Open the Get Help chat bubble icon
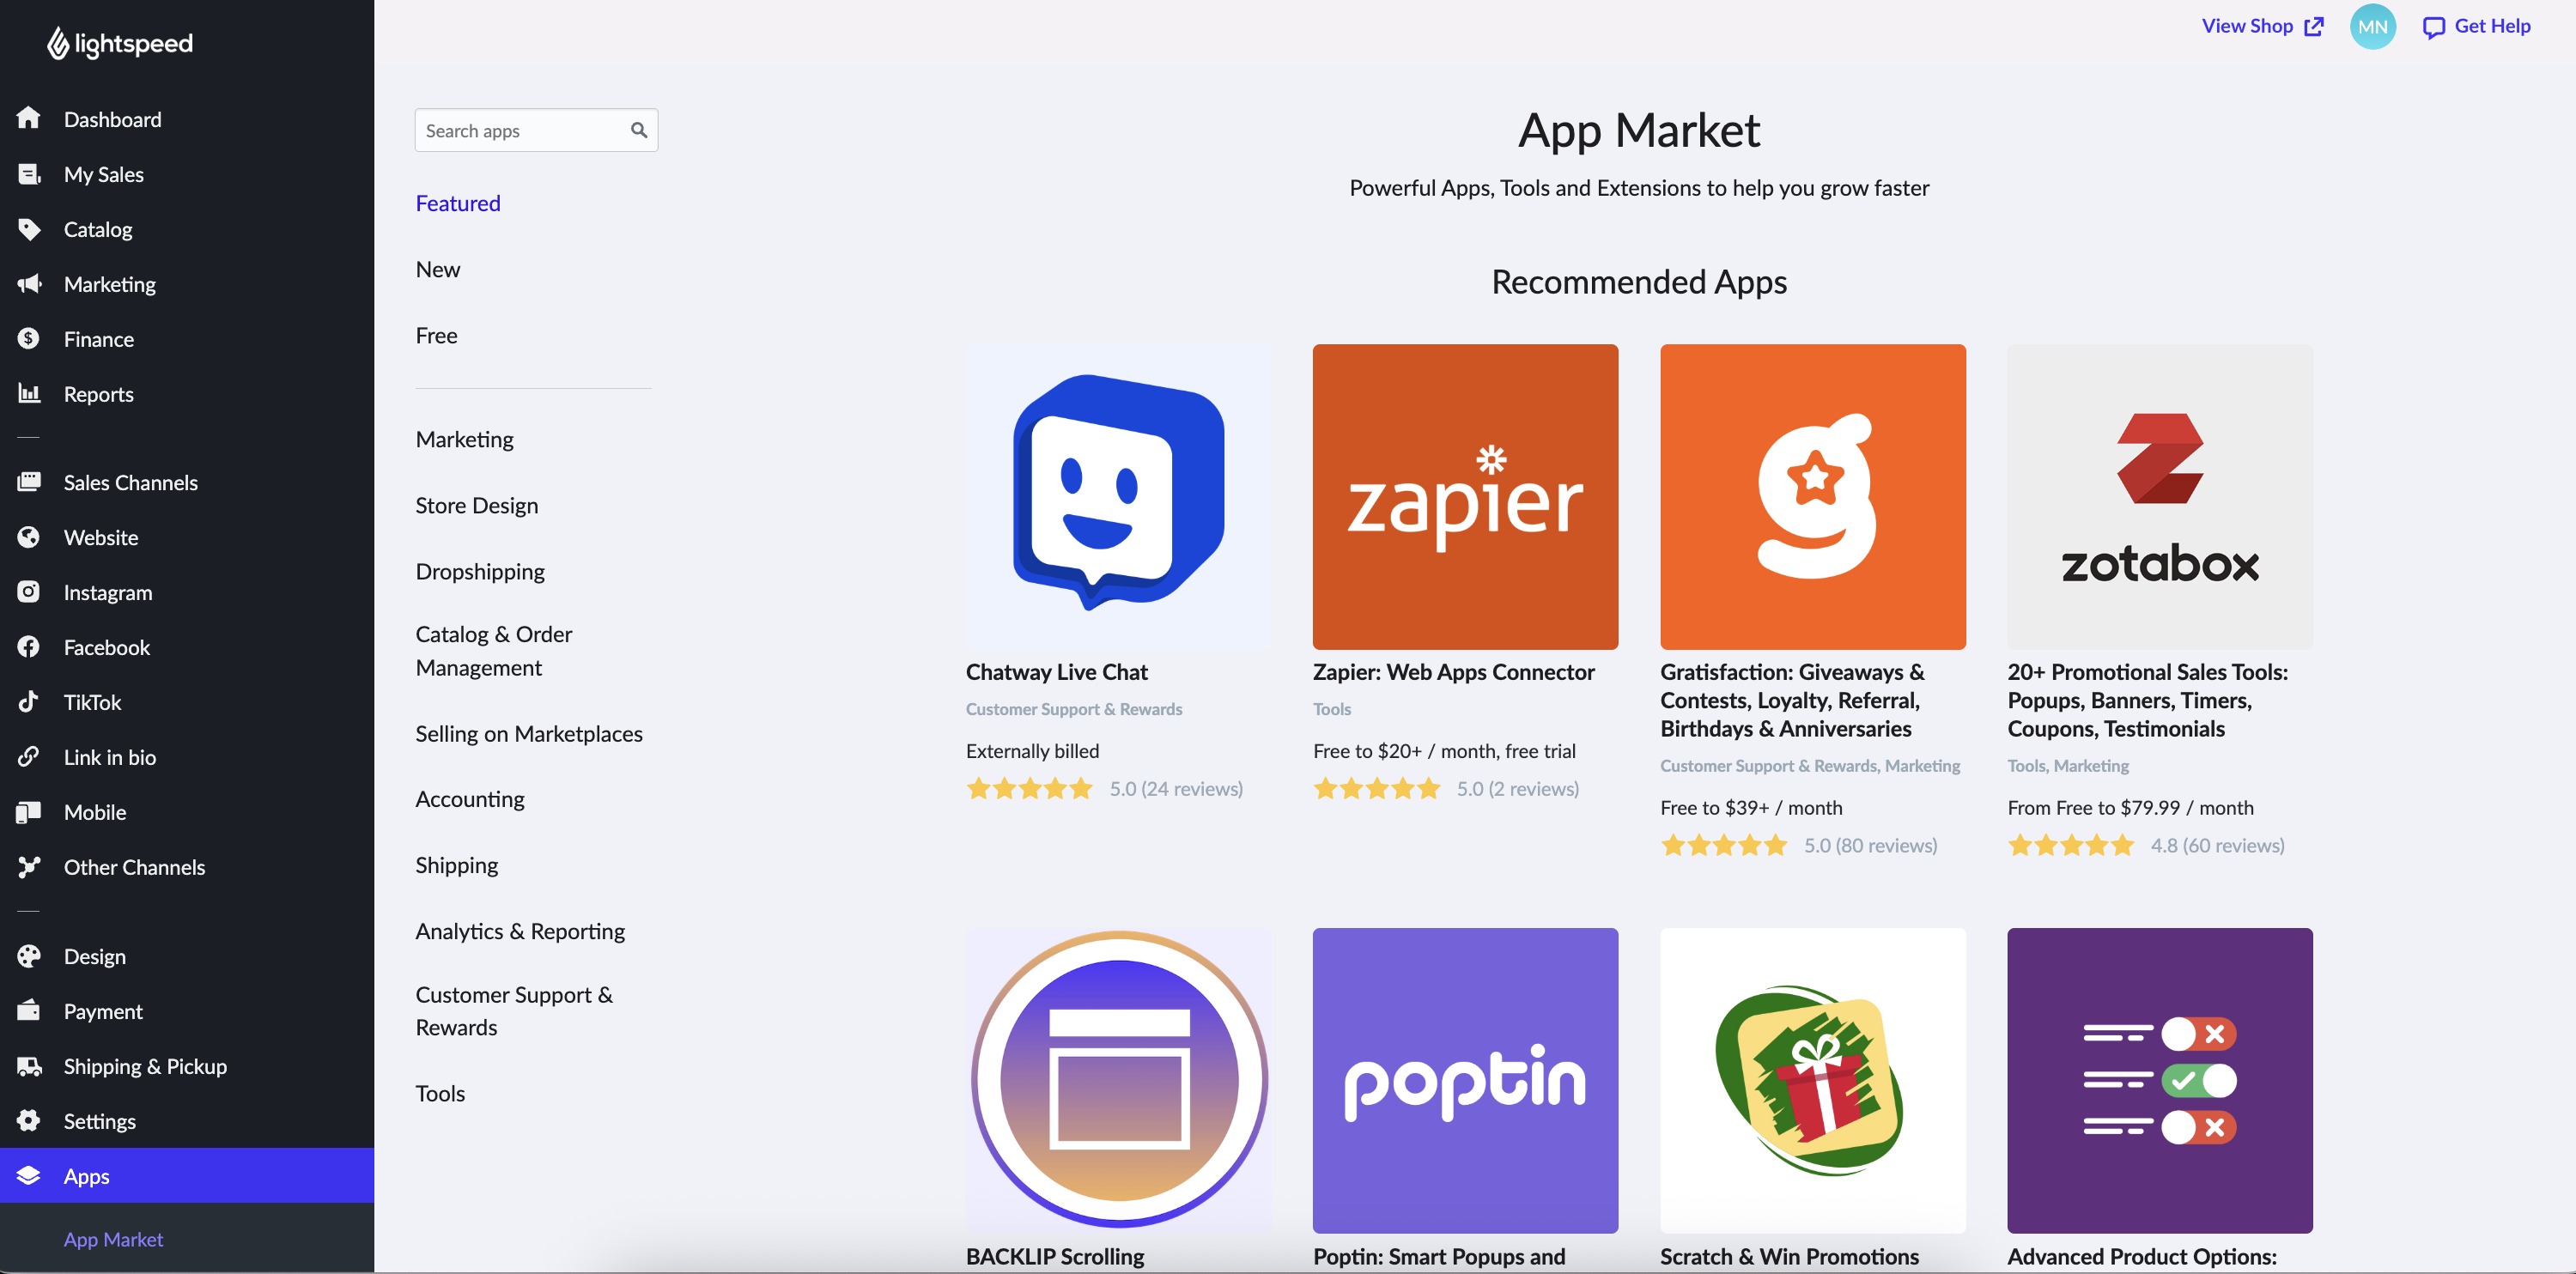Image resolution: width=2576 pixels, height=1274 pixels. point(2434,26)
